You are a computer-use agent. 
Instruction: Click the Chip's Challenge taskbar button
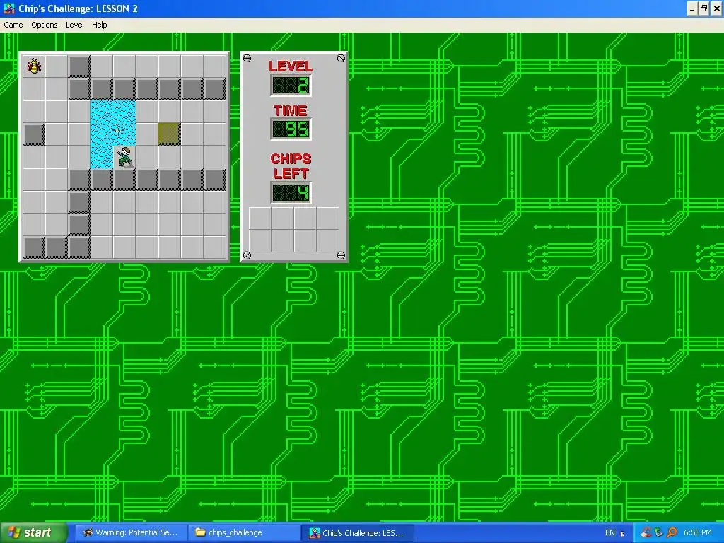(x=358, y=533)
